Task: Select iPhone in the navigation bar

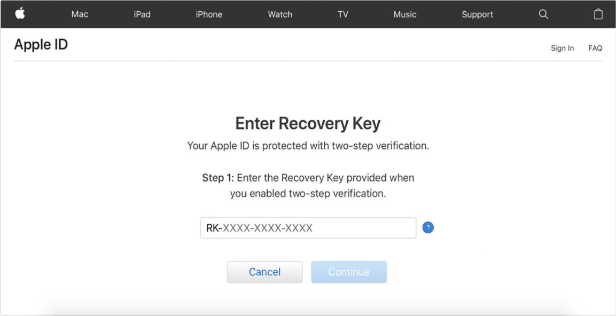Action: [209, 14]
